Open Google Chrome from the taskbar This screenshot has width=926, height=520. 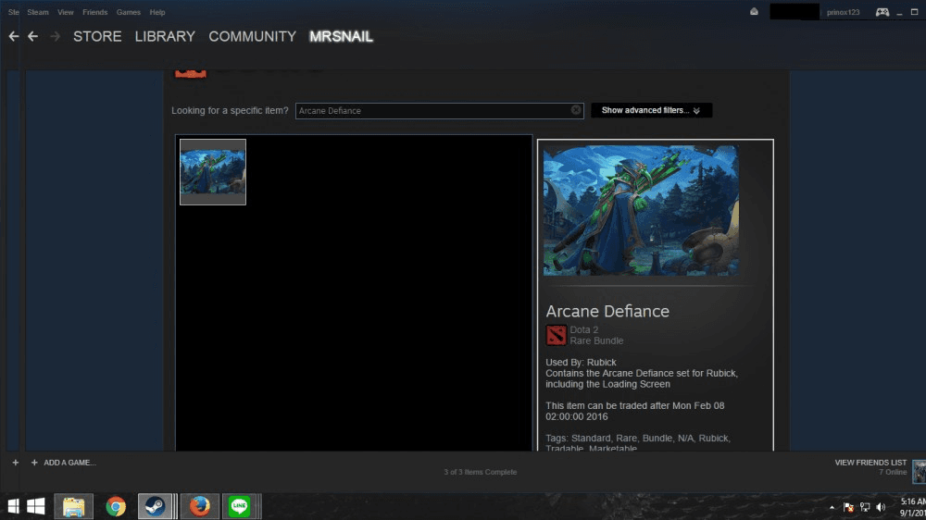click(x=116, y=506)
